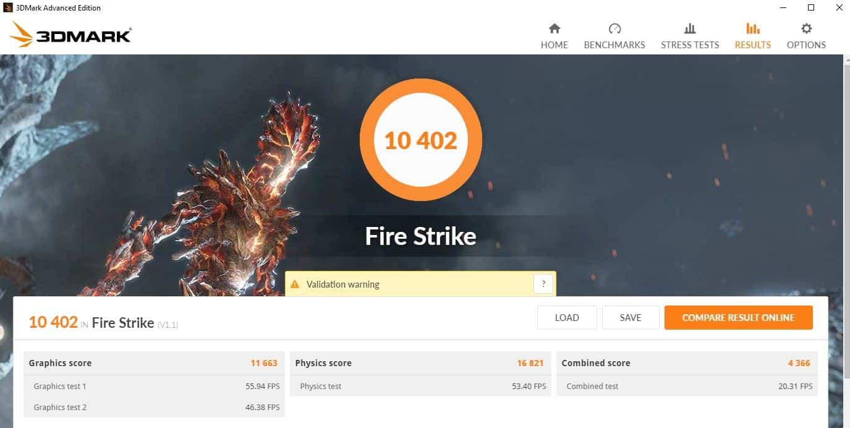The width and height of the screenshot is (850, 428).
Task: Click COMPARE RESULT ONLINE button
Action: click(x=738, y=317)
